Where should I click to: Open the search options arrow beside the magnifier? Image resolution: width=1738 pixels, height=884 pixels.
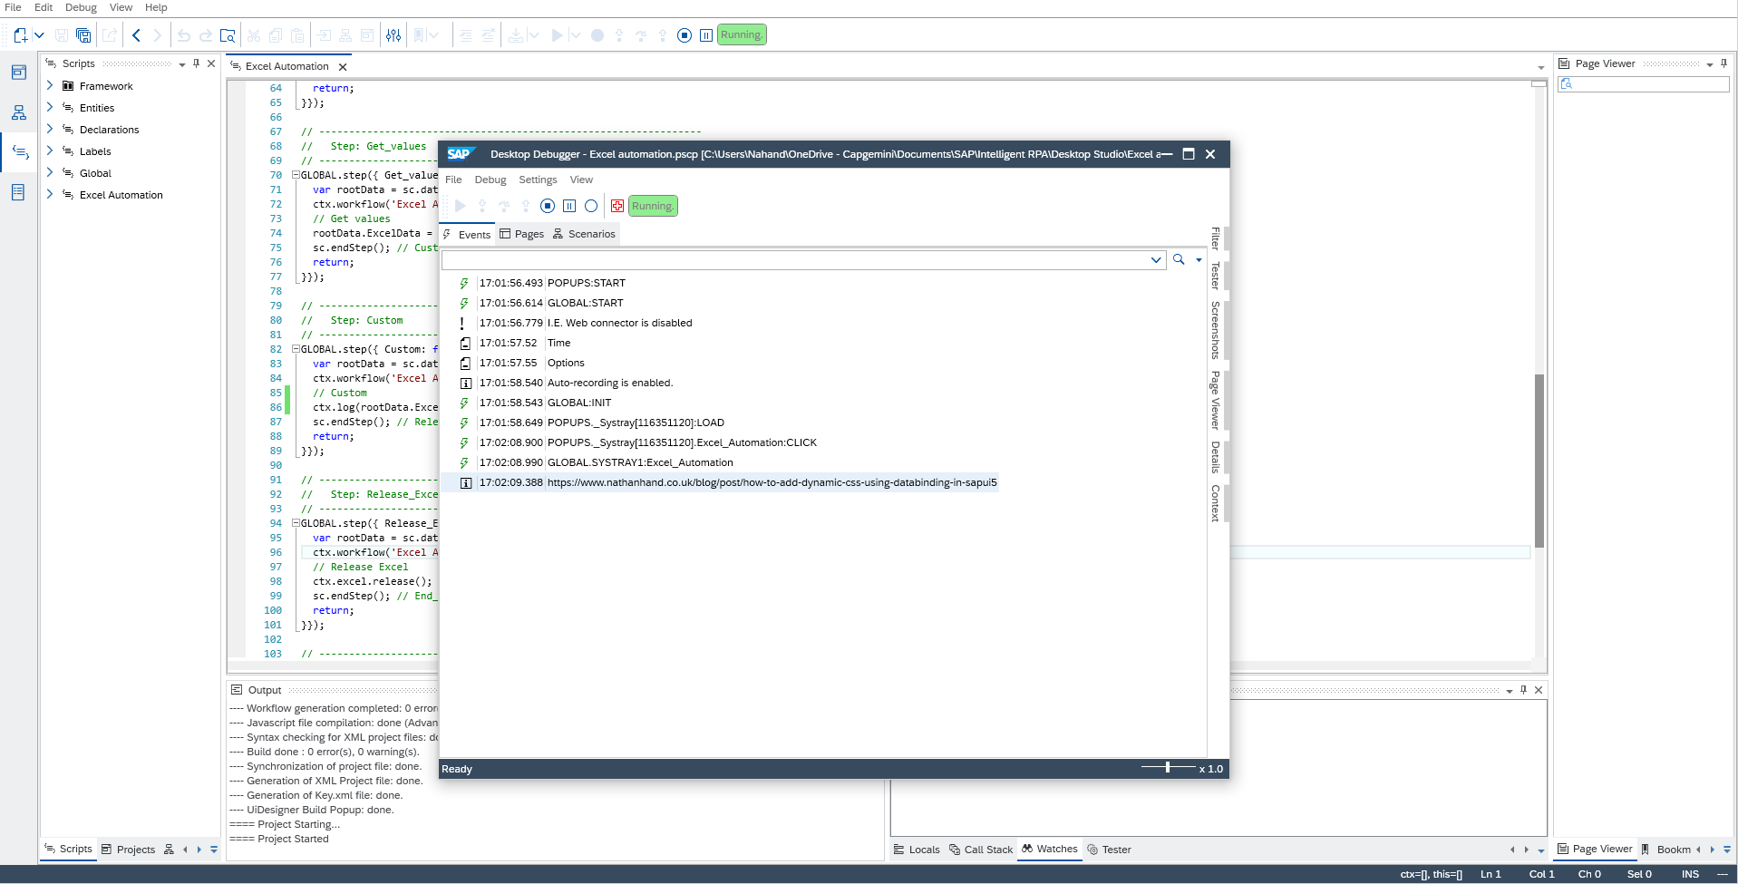[x=1199, y=260]
